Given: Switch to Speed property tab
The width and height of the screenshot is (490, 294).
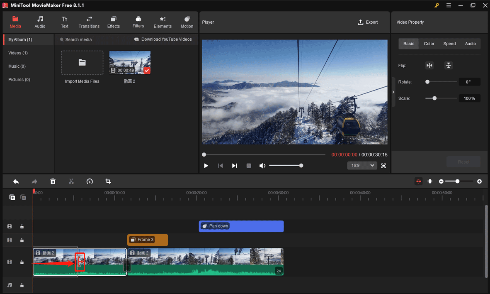Looking at the screenshot, I should [x=449, y=44].
